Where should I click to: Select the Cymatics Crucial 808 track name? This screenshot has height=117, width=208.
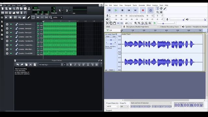[25, 53]
